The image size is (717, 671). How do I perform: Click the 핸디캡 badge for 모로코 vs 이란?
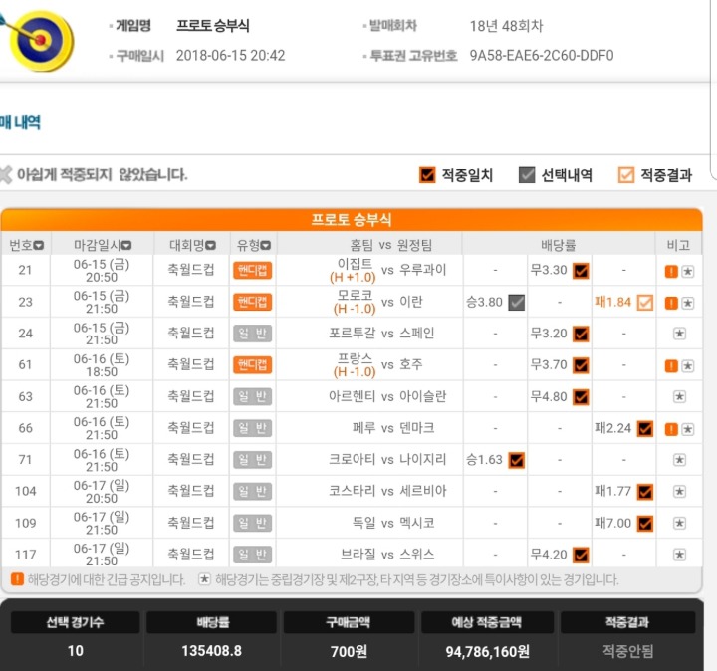pyautogui.click(x=252, y=302)
